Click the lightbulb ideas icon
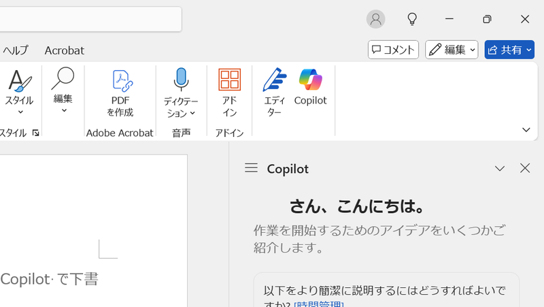This screenshot has height=307, width=544. tap(412, 19)
